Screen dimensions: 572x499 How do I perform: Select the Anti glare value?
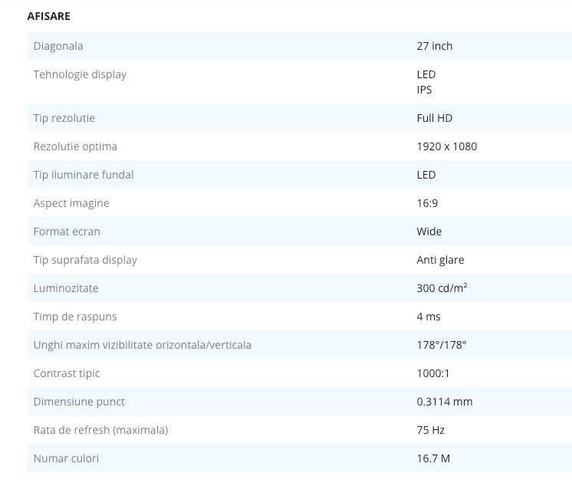tap(440, 260)
